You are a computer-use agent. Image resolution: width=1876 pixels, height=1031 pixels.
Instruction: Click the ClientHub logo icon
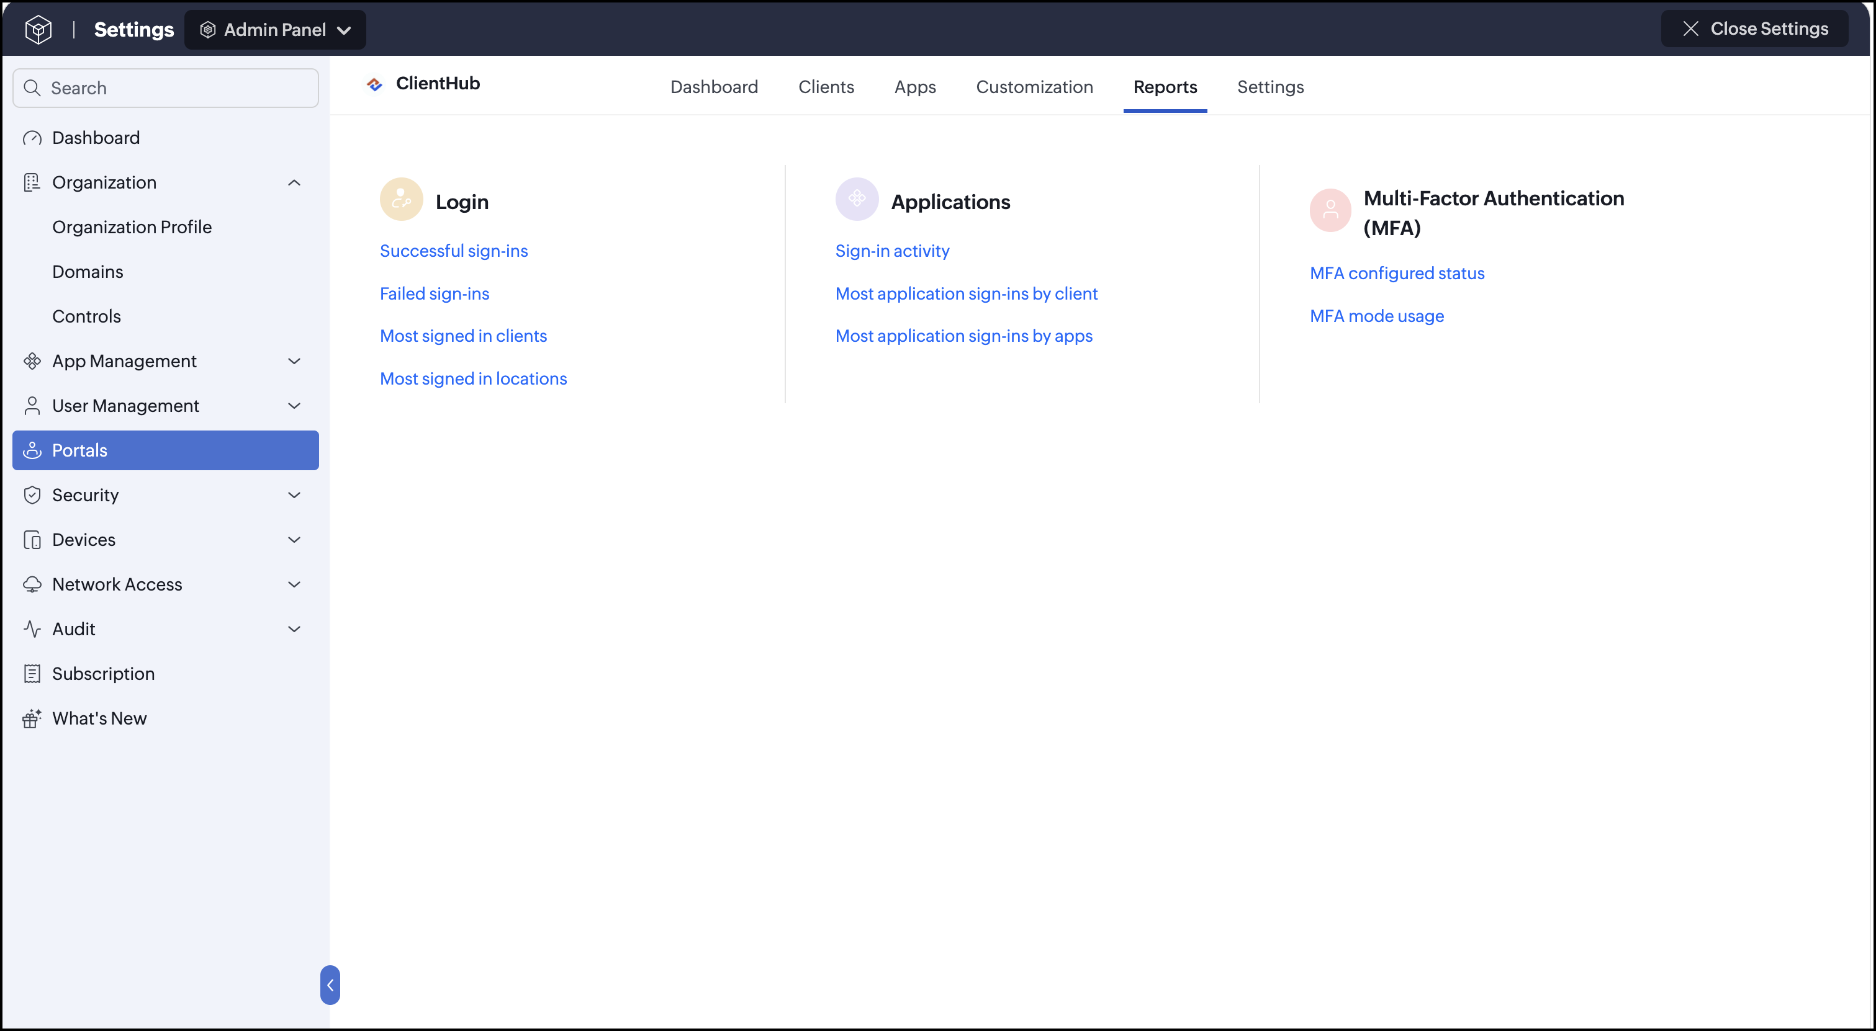click(374, 84)
